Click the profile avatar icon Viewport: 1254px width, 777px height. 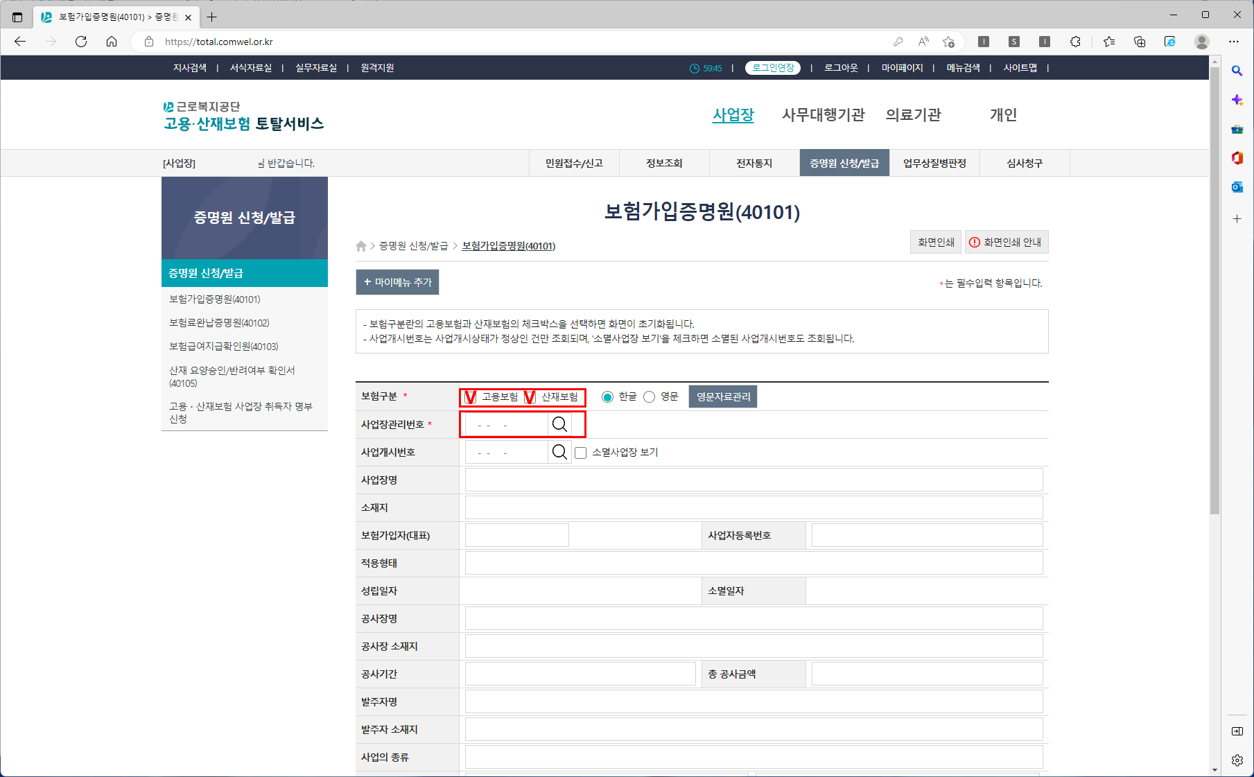[1202, 42]
